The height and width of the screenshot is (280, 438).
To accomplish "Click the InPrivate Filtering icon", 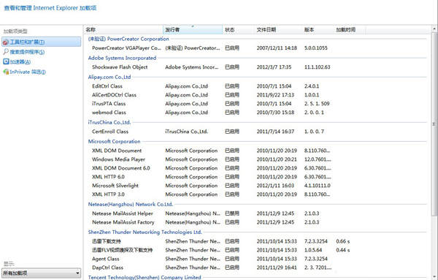I will (6, 72).
